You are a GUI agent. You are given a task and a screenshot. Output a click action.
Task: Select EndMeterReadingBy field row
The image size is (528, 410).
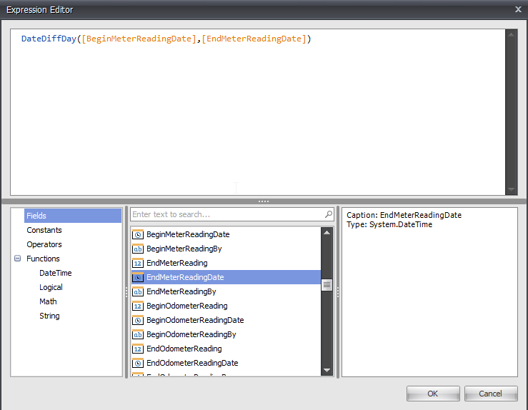(x=226, y=292)
